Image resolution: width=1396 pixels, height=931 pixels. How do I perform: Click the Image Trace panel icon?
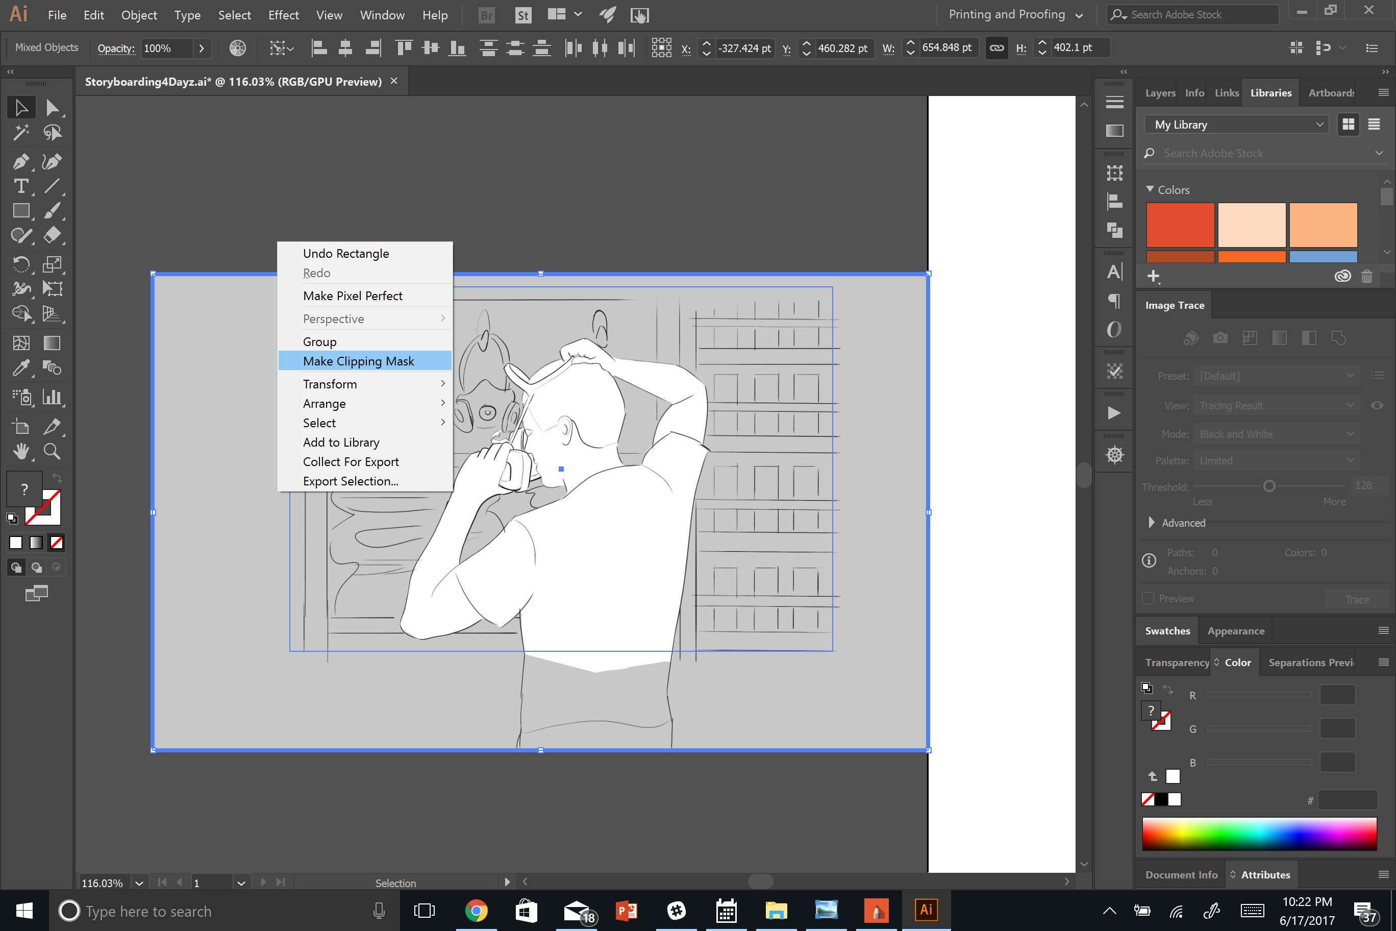pyautogui.click(x=1114, y=371)
